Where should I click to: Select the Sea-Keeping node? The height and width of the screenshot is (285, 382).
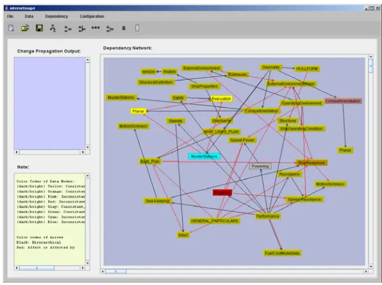point(158,201)
